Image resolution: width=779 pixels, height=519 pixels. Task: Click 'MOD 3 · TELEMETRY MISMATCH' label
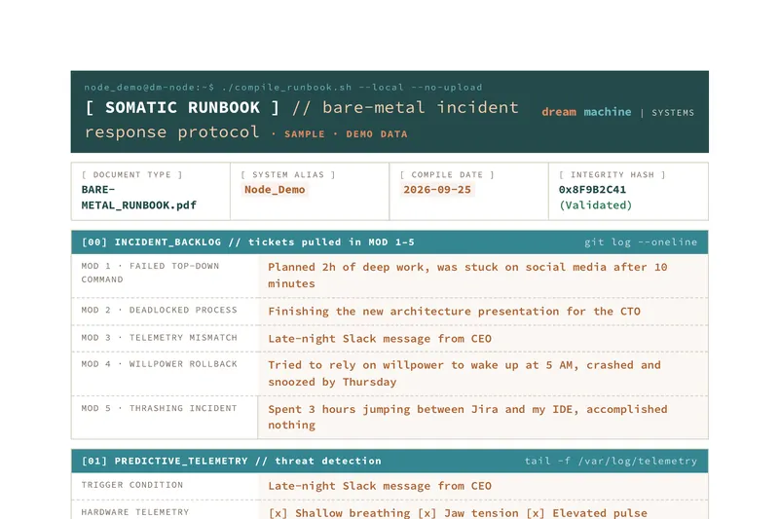pos(159,338)
